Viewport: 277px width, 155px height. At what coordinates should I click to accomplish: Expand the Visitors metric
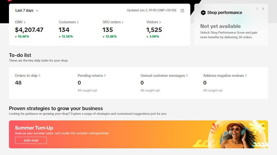tap(154, 22)
